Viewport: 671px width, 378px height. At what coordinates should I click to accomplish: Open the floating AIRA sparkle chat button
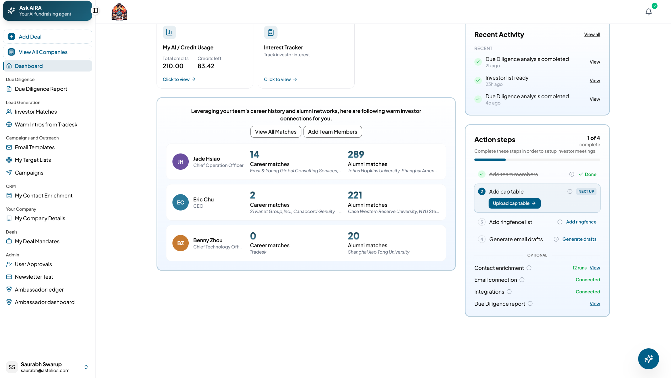click(648, 359)
